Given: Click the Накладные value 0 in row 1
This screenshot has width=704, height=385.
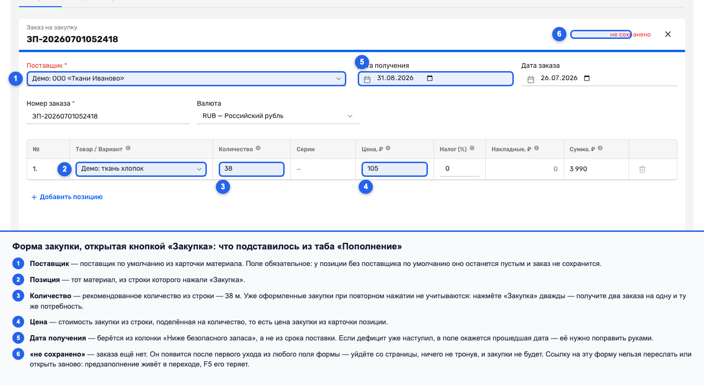Looking at the screenshot, I should [x=556, y=169].
